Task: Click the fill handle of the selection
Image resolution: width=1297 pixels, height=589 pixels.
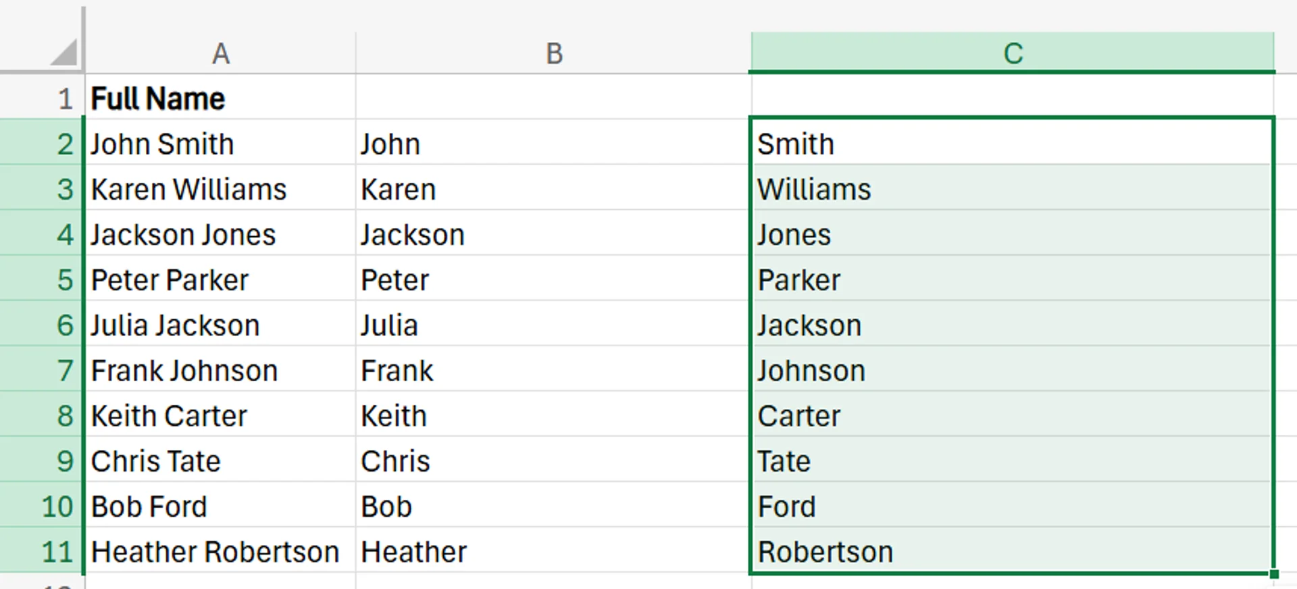Action: click(1273, 574)
